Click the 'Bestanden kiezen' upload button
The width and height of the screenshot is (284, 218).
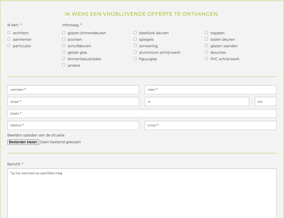coord(23,142)
